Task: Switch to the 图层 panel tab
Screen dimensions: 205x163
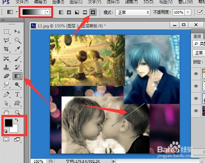Action: (197, 36)
